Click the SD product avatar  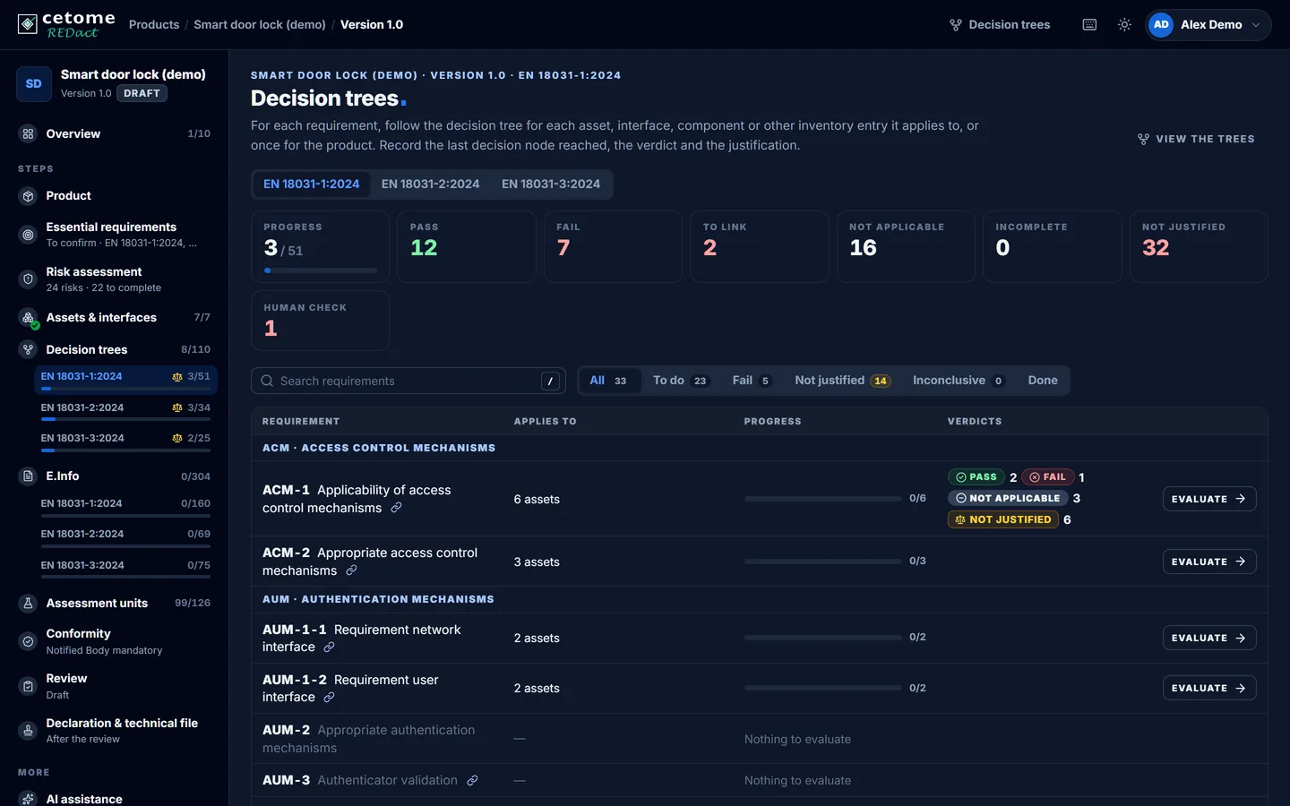[x=34, y=84]
